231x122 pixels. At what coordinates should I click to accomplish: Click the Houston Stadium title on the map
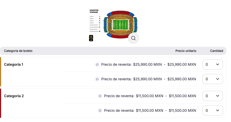click(94, 11)
